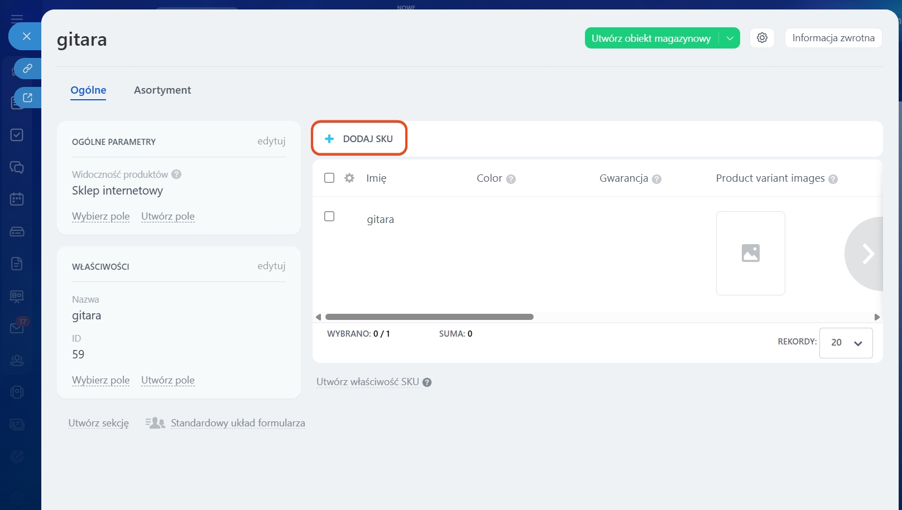Viewport: 902px width, 510px height.
Task: Open the Rekordy 20 page size dropdown
Action: pyautogui.click(x=846, y=343)
